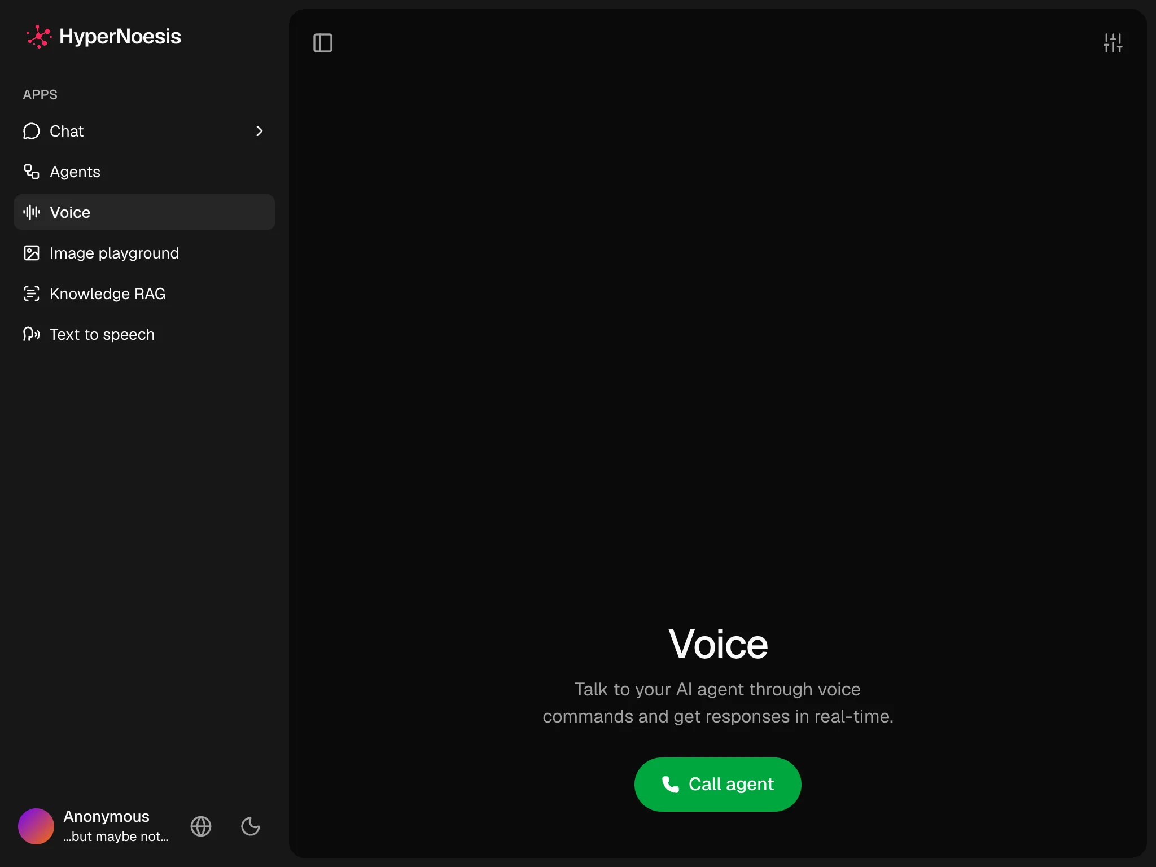
Task: Open Image playground
Action: click(x=144, y=253)
